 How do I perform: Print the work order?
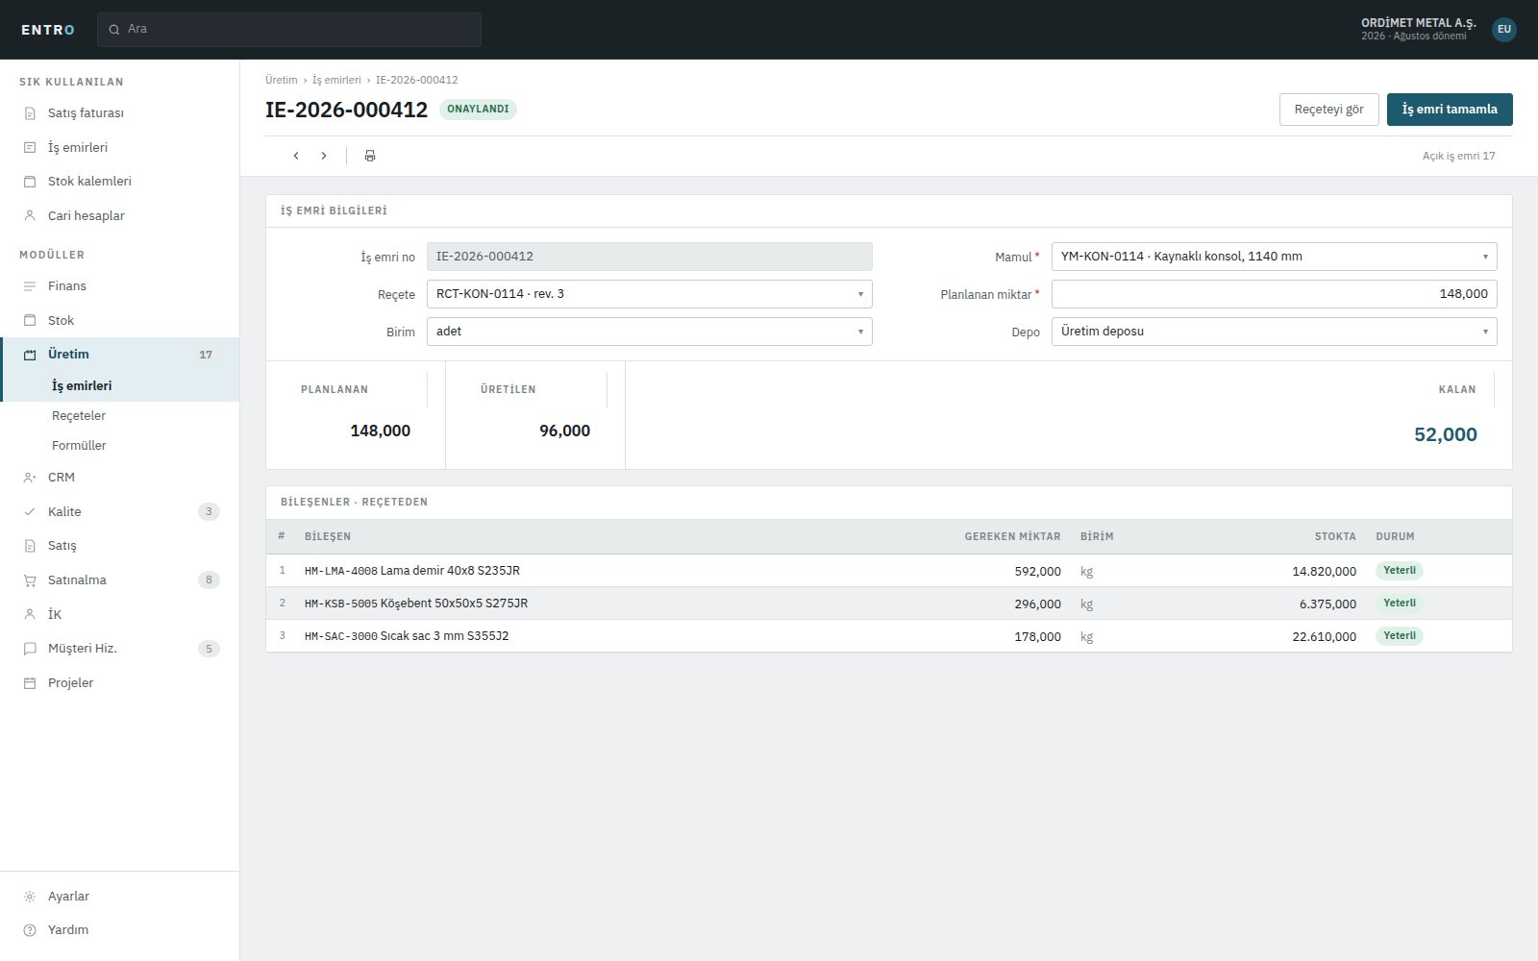370,156
